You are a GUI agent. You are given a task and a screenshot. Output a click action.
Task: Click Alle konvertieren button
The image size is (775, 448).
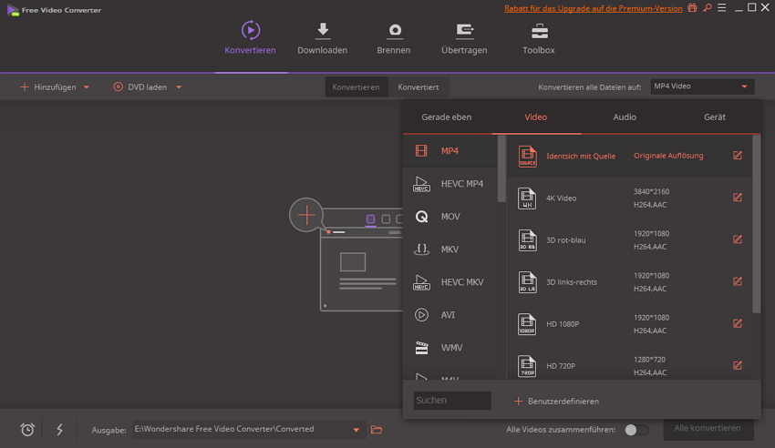click(x=708, y=428)
